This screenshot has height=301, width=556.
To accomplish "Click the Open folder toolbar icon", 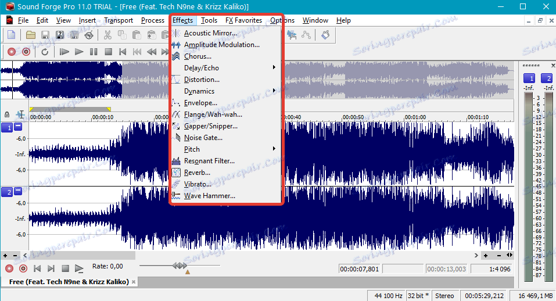I will (x=30, y=35).
